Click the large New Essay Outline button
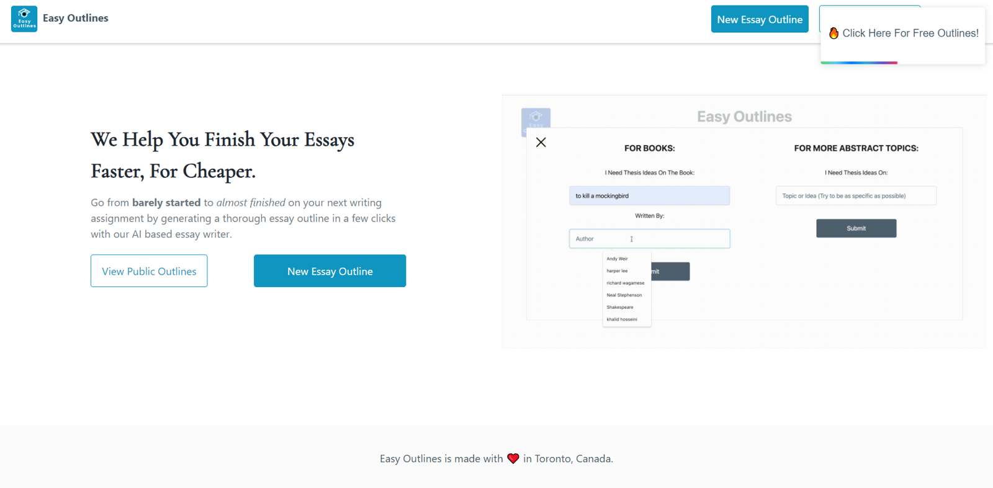Viewport: 993px width, 488px height. 330,271
